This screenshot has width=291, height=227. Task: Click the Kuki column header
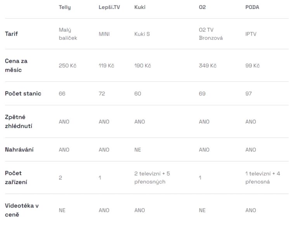[x=140, y=7]
